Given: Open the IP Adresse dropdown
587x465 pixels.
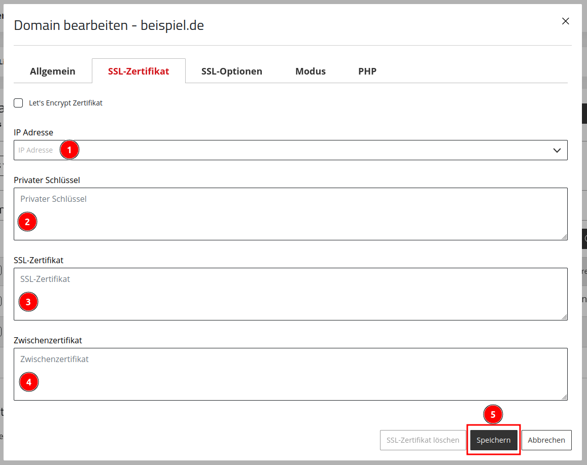Looking at the screenshot, I should coord(291,150).
